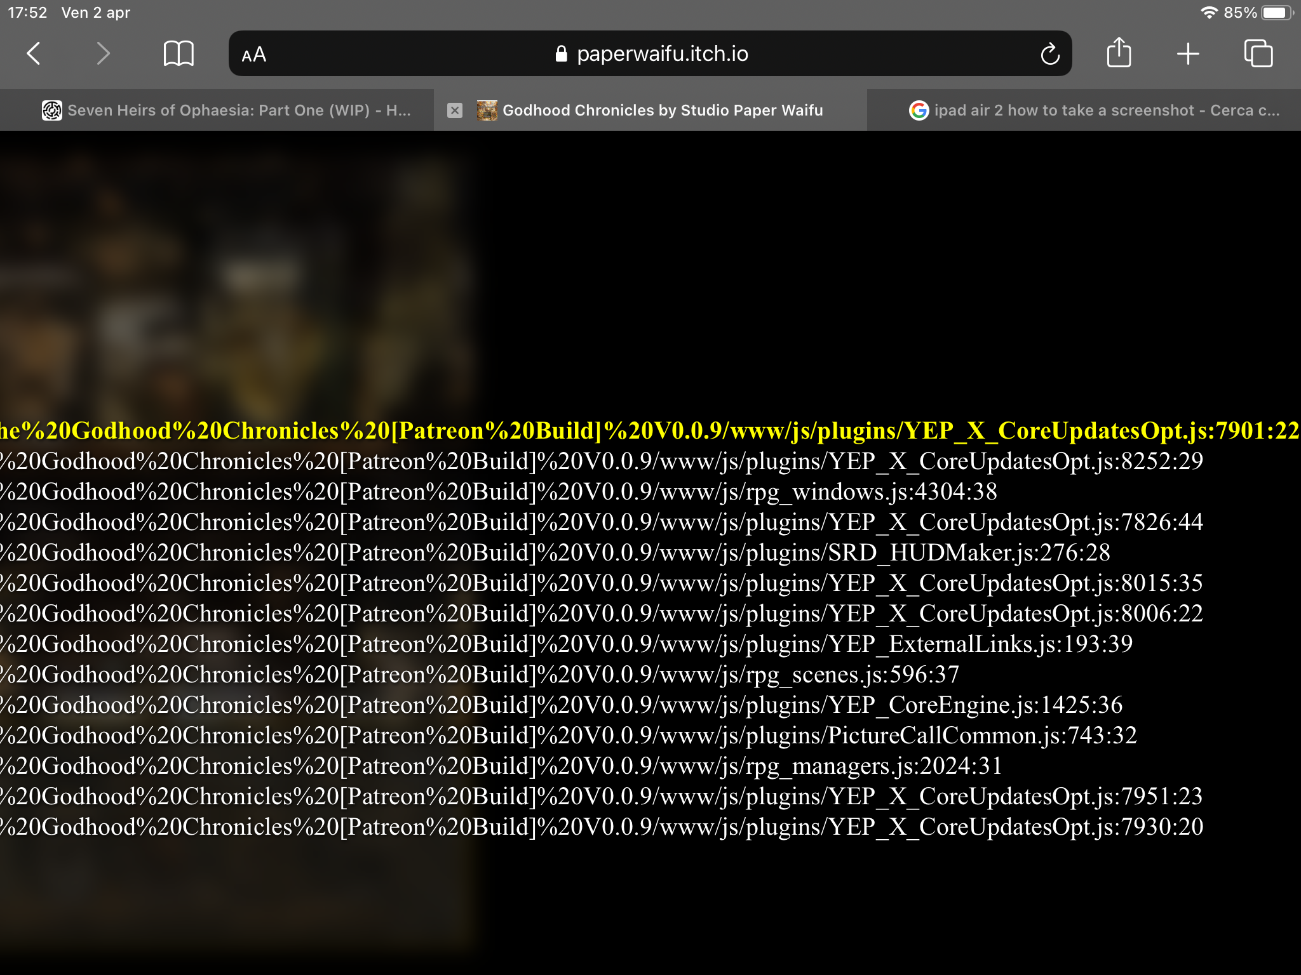Image resolution: width=1301 pixels, height=975 pixels.
Task: Tap the Google favicon on third tab
Action: pos(919,110)
